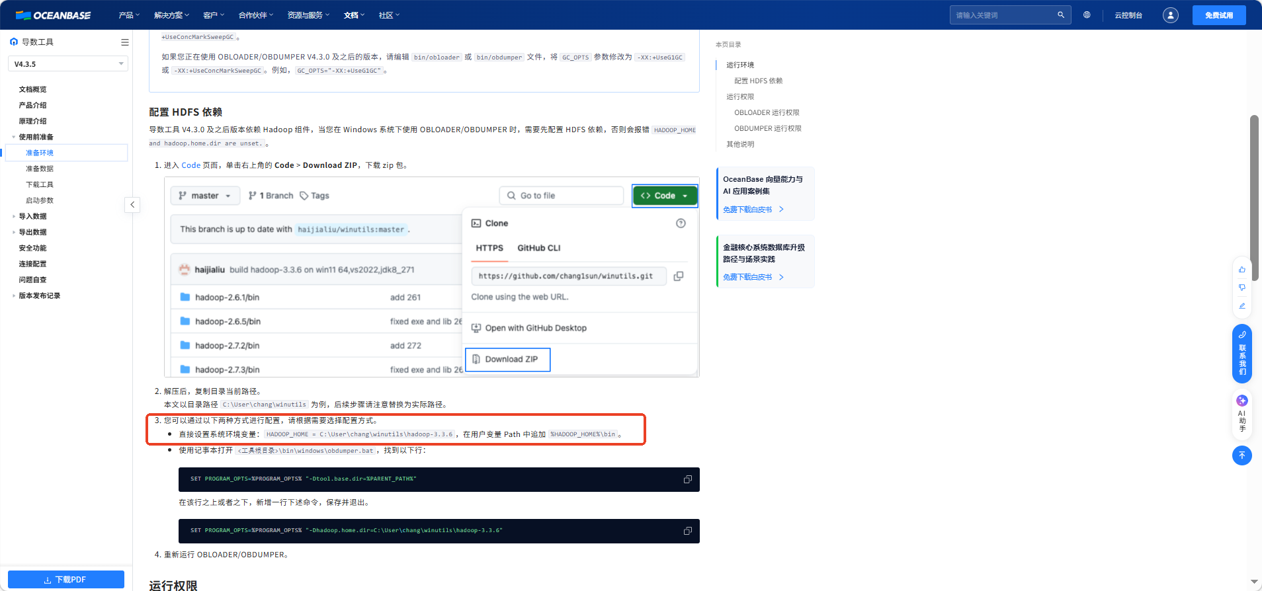Click the 下载PDF button
This screenshot has height=591, width=1262.
click(x=65, y=579)
